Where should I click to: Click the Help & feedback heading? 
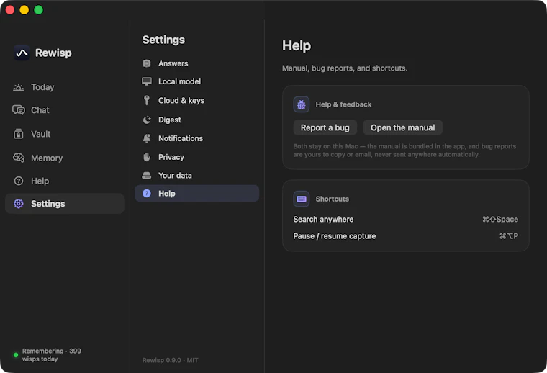(x=343, y=104)
